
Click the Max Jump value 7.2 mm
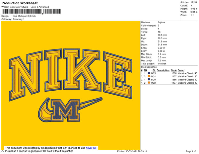tap(162, 60)
